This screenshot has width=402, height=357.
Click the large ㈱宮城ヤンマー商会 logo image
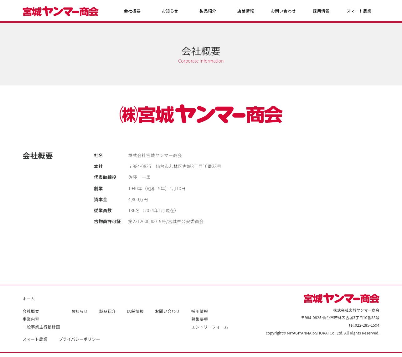click(201, 114)
